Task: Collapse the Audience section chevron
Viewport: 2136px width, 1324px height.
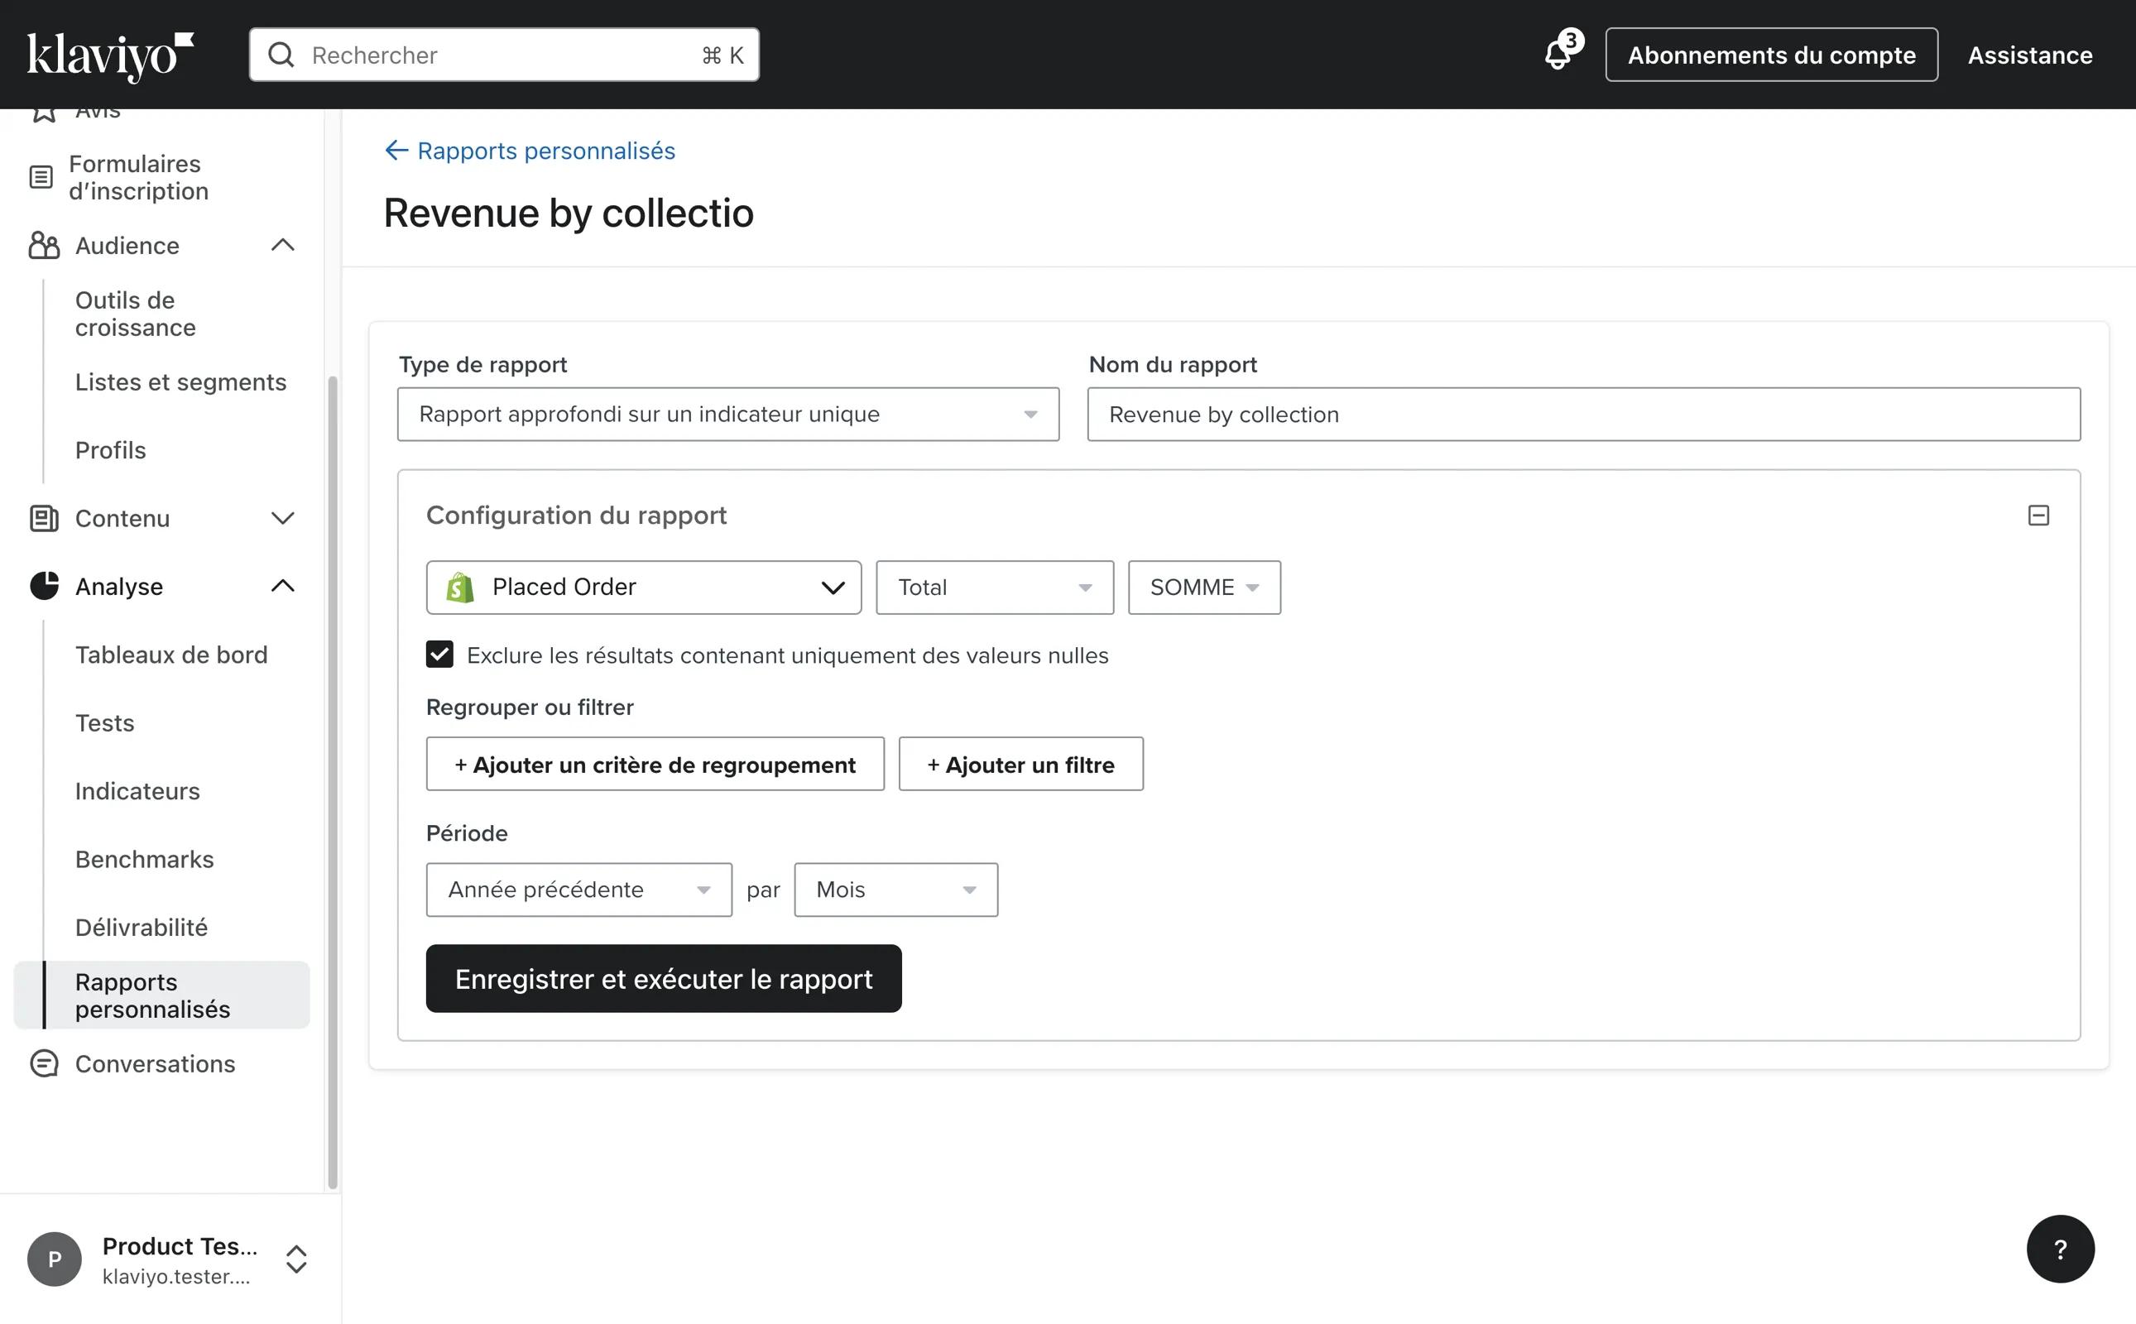Action: (x=283, y=245)
